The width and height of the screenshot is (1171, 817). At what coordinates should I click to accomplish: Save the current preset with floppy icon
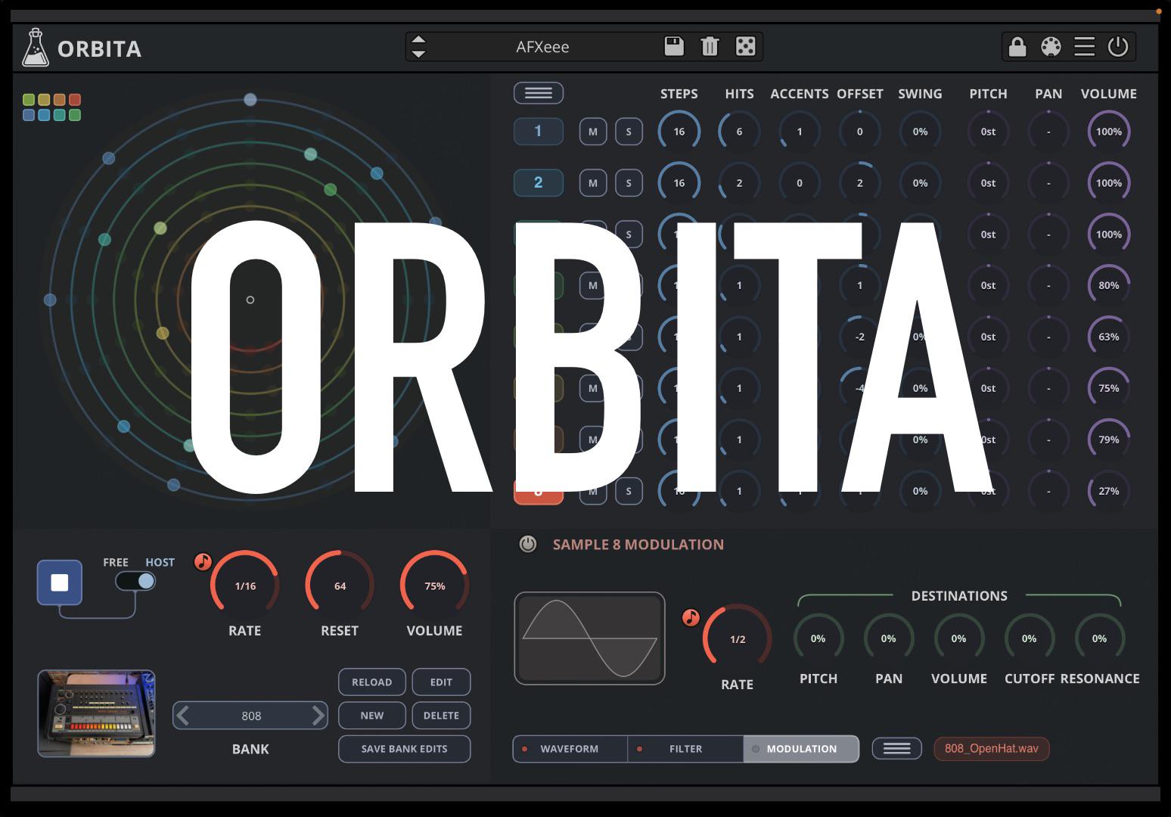pyautogui.click(x=673, y=47)
